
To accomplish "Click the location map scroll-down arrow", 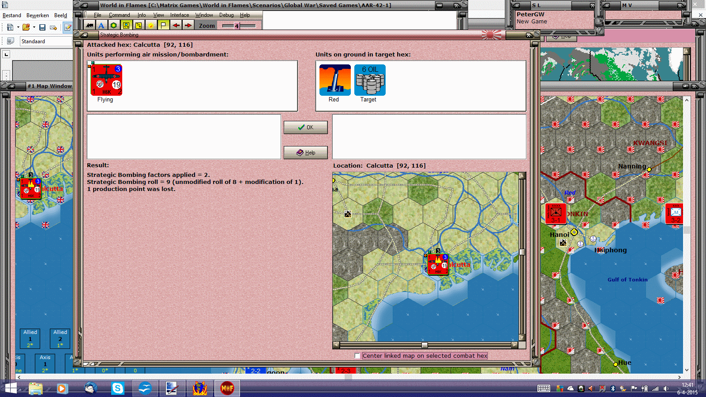I will 522,338.
